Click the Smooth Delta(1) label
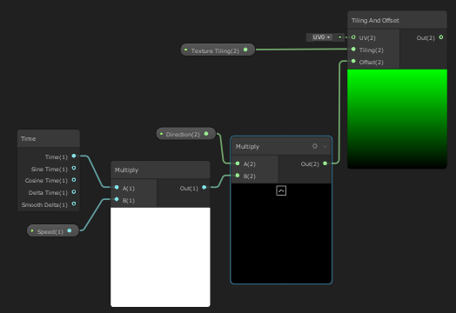 [x=44, y=205]
